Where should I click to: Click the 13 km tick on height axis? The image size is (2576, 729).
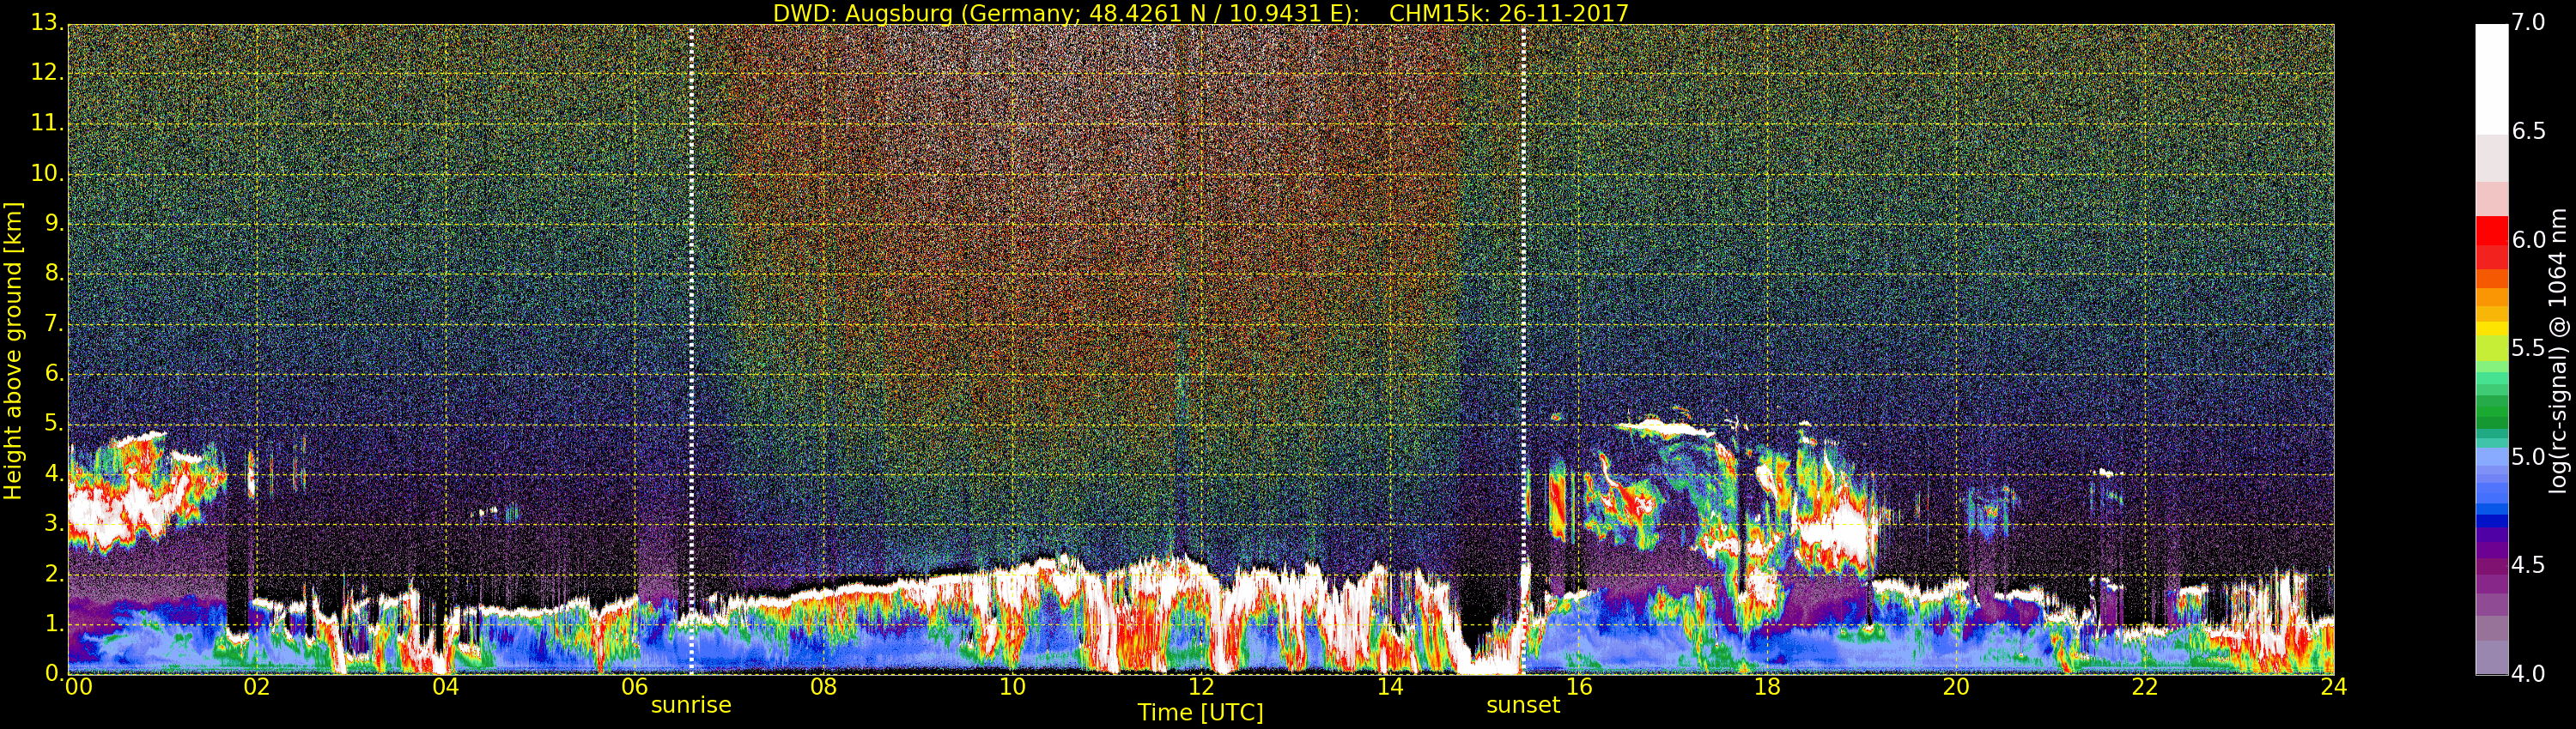click(x=46, y=22)
